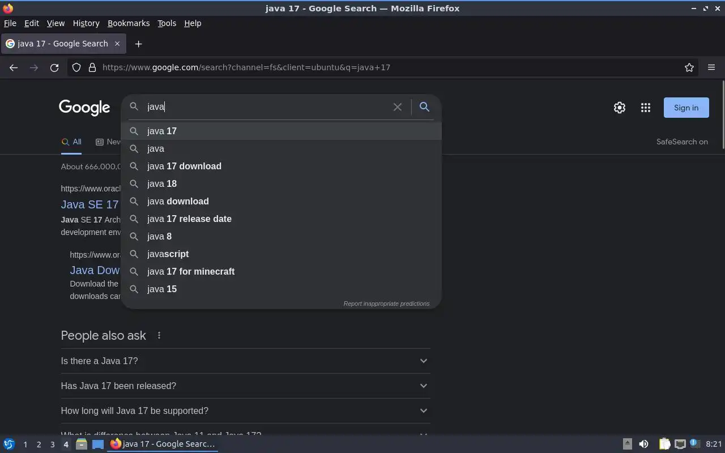Open the tracking protection shield icon
Screen dimensions: 725x453
[x=76, y=67]
